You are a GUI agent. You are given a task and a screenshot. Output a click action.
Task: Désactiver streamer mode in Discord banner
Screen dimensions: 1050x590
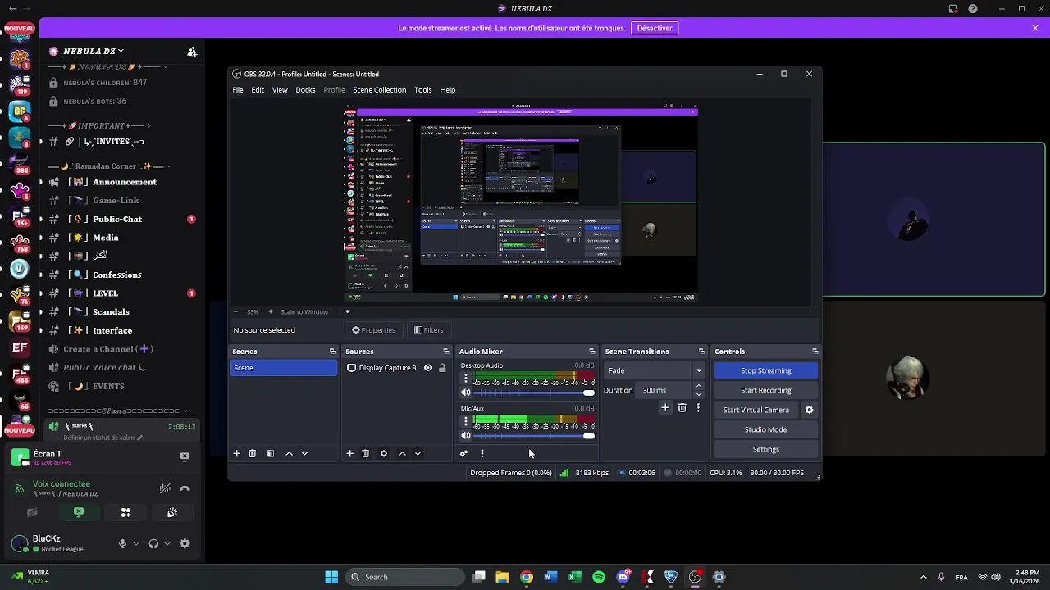(x=655, y=28)
